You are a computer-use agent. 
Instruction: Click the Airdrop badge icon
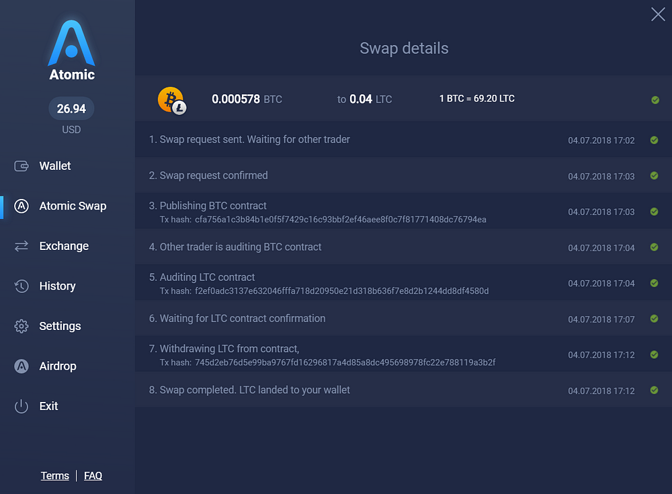pyautogui.click(x=22, y=366)
